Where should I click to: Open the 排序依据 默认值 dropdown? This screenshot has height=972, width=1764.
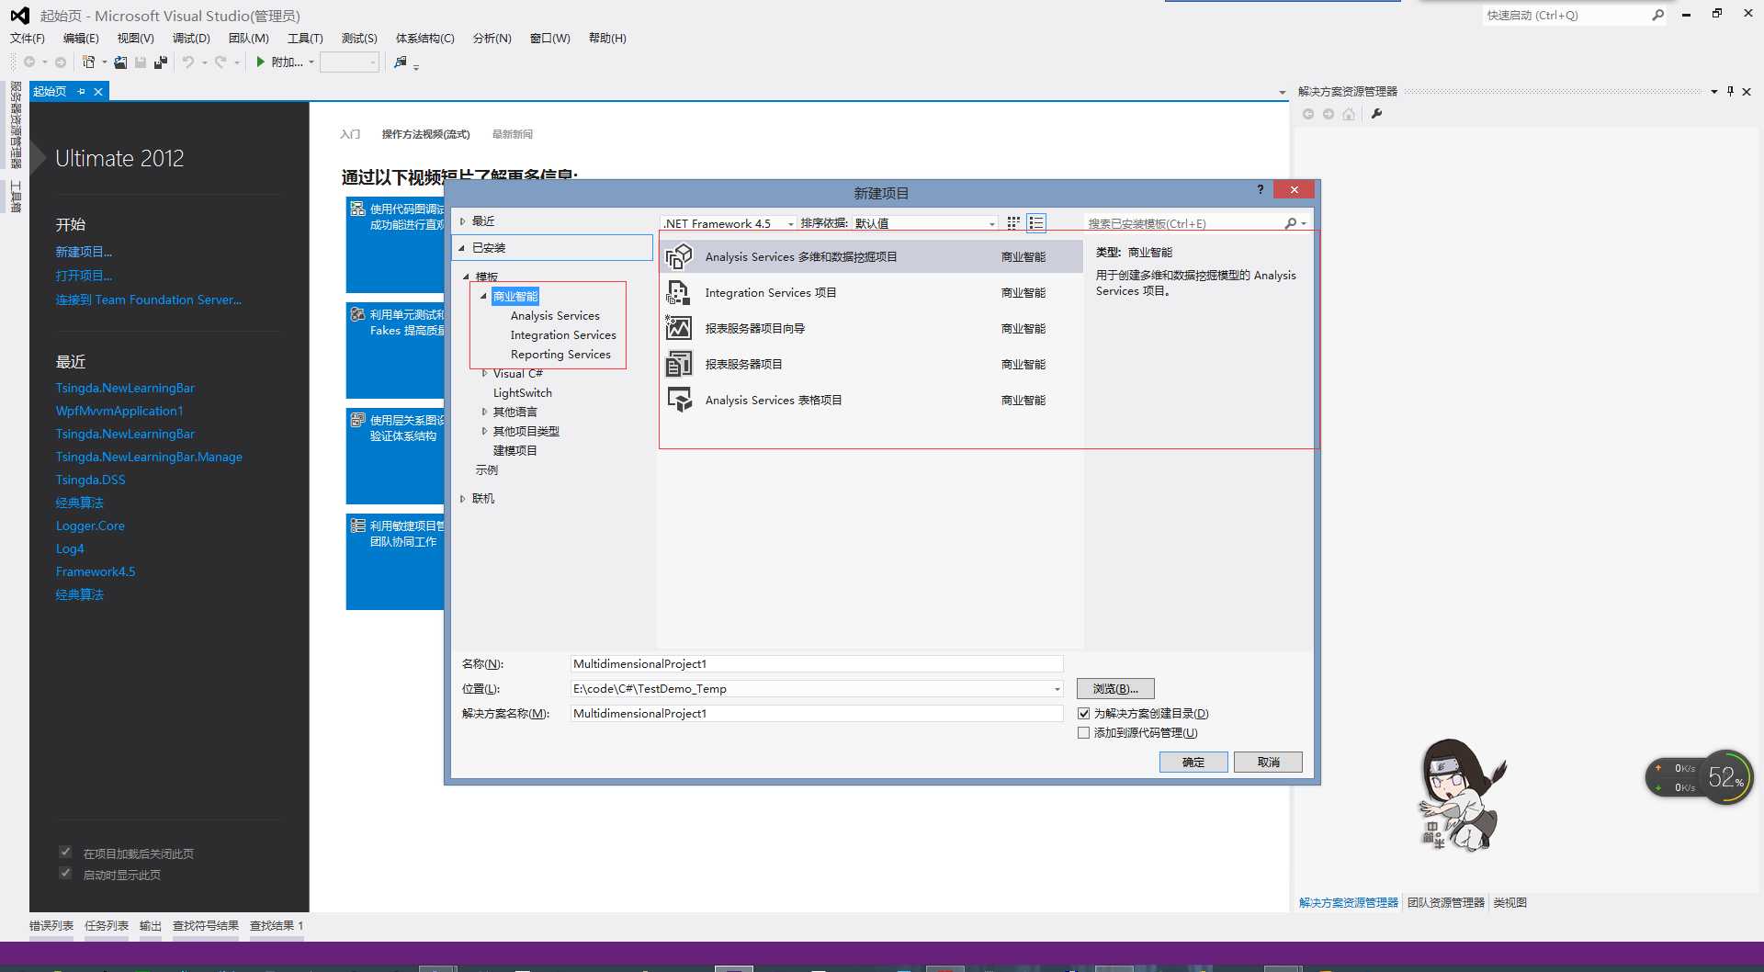pyautogui.click(x=925, y=223)
